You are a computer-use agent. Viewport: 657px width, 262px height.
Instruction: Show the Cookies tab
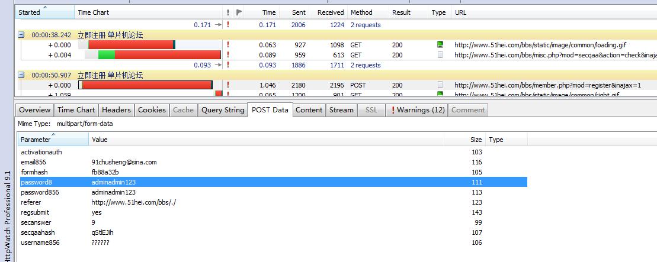(x=152, y=110)
